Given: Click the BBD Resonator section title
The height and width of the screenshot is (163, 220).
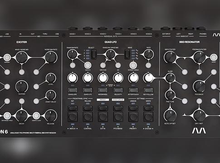Looking at the screenshot, I should [x=190, y=42].
